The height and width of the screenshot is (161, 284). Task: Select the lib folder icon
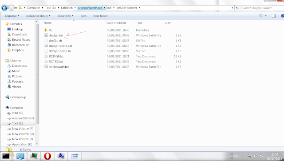(46, 30)
